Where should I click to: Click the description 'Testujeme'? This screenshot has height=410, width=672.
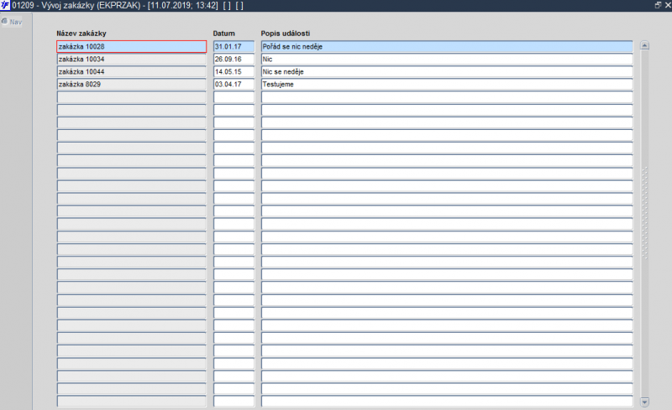[447, 85]
